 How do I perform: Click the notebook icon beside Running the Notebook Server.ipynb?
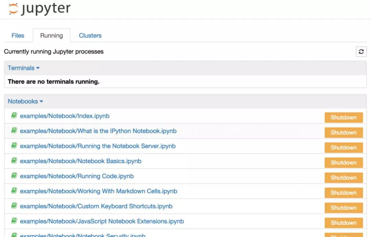point(14,146)
